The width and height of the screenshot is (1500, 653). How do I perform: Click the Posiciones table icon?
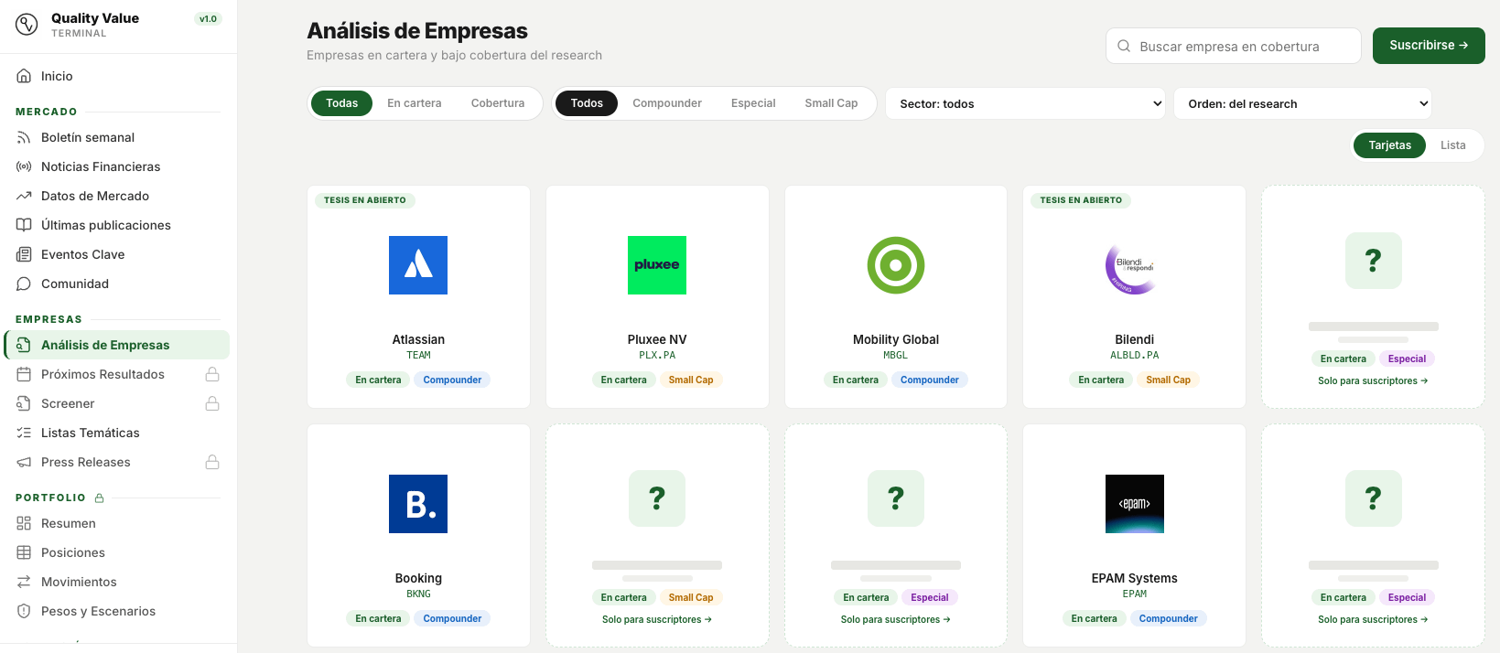24,552
